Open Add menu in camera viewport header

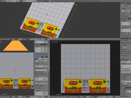(64, 97)
